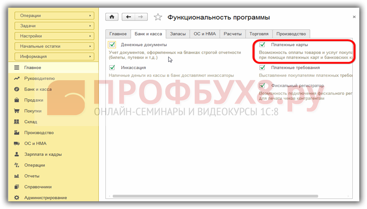This screenshot has height=209, width=367.
Task: Switch to the Запасы tab
Action: 178,34
